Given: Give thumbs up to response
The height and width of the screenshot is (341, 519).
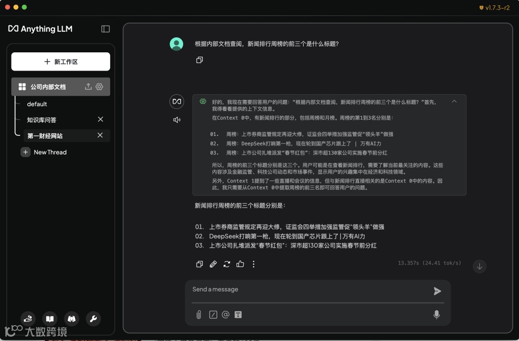Looking at the screenshot, I should click(x=240, y=264).
